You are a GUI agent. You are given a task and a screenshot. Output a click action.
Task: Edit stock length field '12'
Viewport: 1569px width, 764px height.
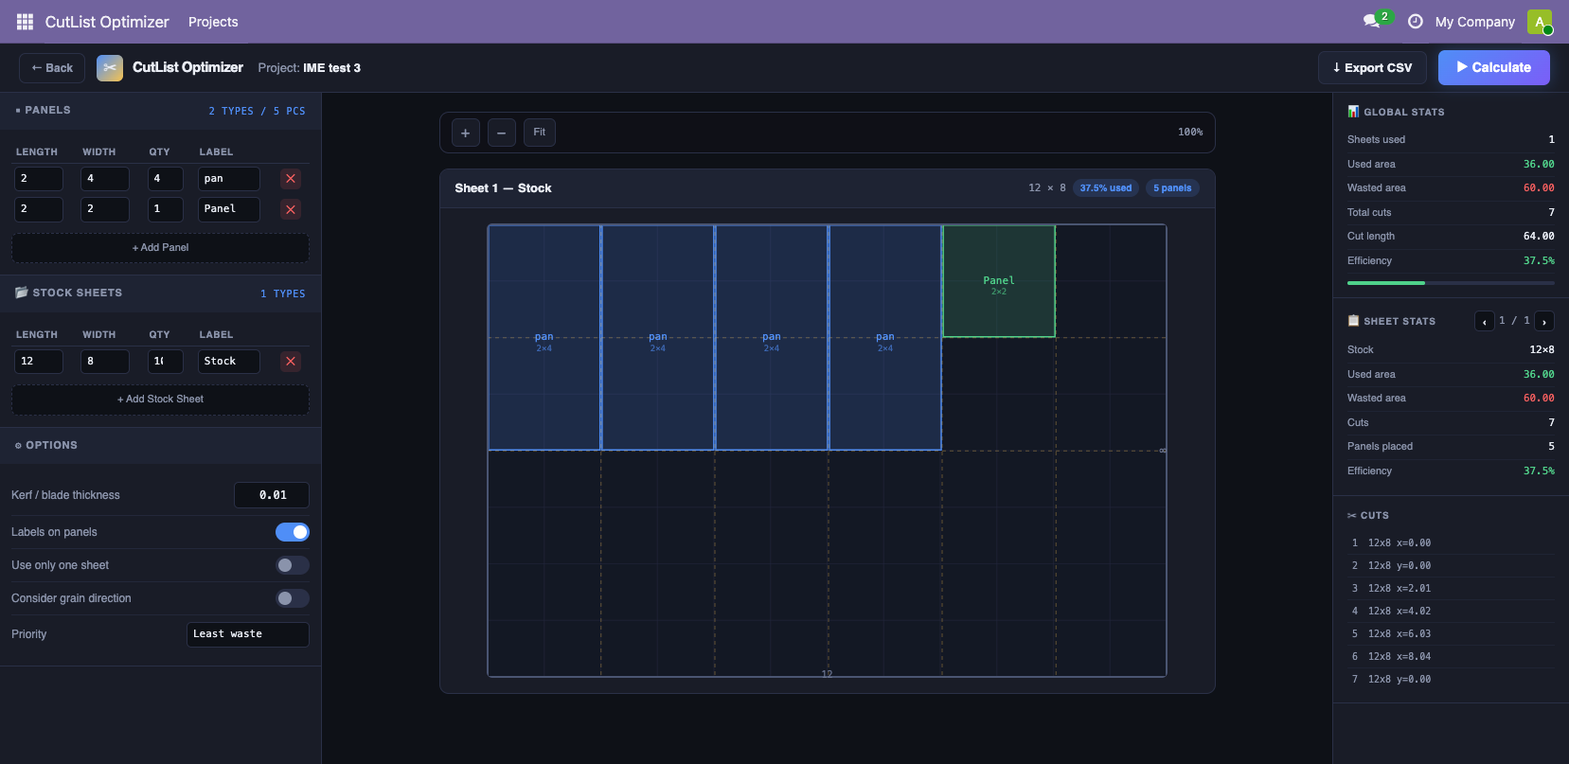(x=39, y=361)
